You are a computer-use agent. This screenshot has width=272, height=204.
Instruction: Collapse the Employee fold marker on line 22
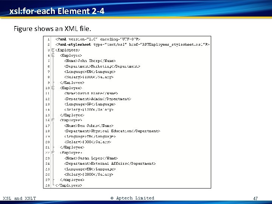(53, 153)
